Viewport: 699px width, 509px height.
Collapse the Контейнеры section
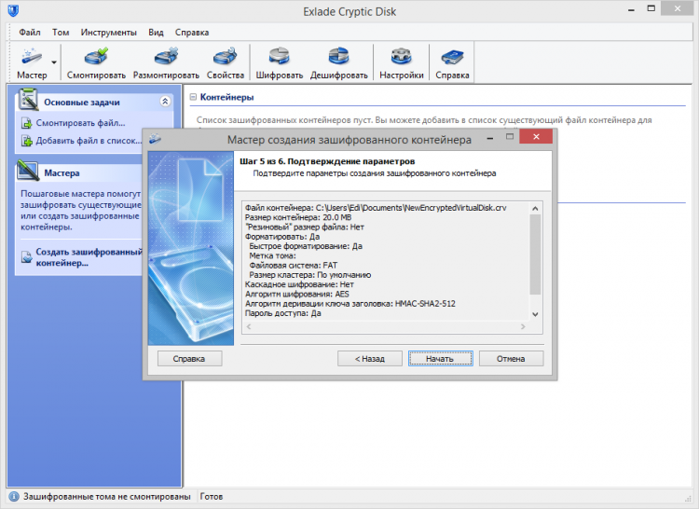(x=193, y=97)
